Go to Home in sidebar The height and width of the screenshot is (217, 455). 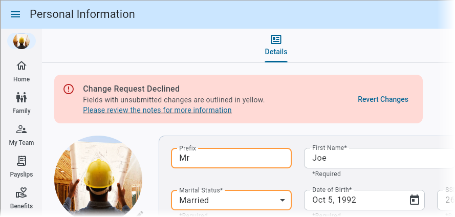point(21,71)
